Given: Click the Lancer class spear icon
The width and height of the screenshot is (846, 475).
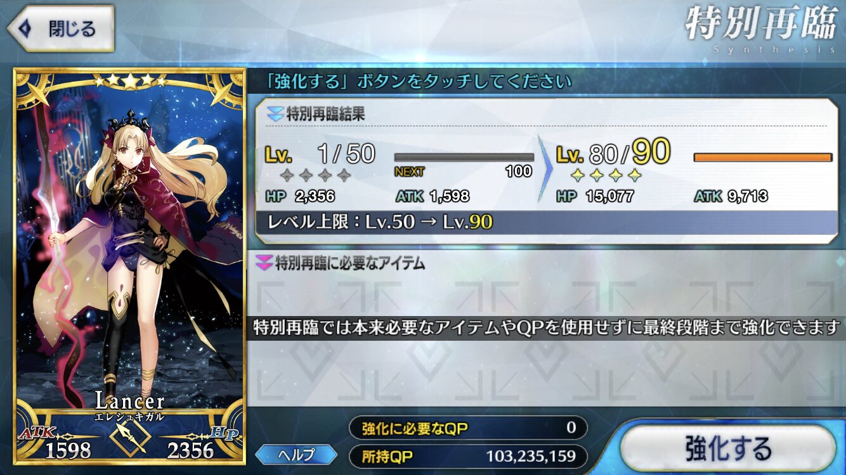Looking at the screenshot, I should tap(129, 437).
